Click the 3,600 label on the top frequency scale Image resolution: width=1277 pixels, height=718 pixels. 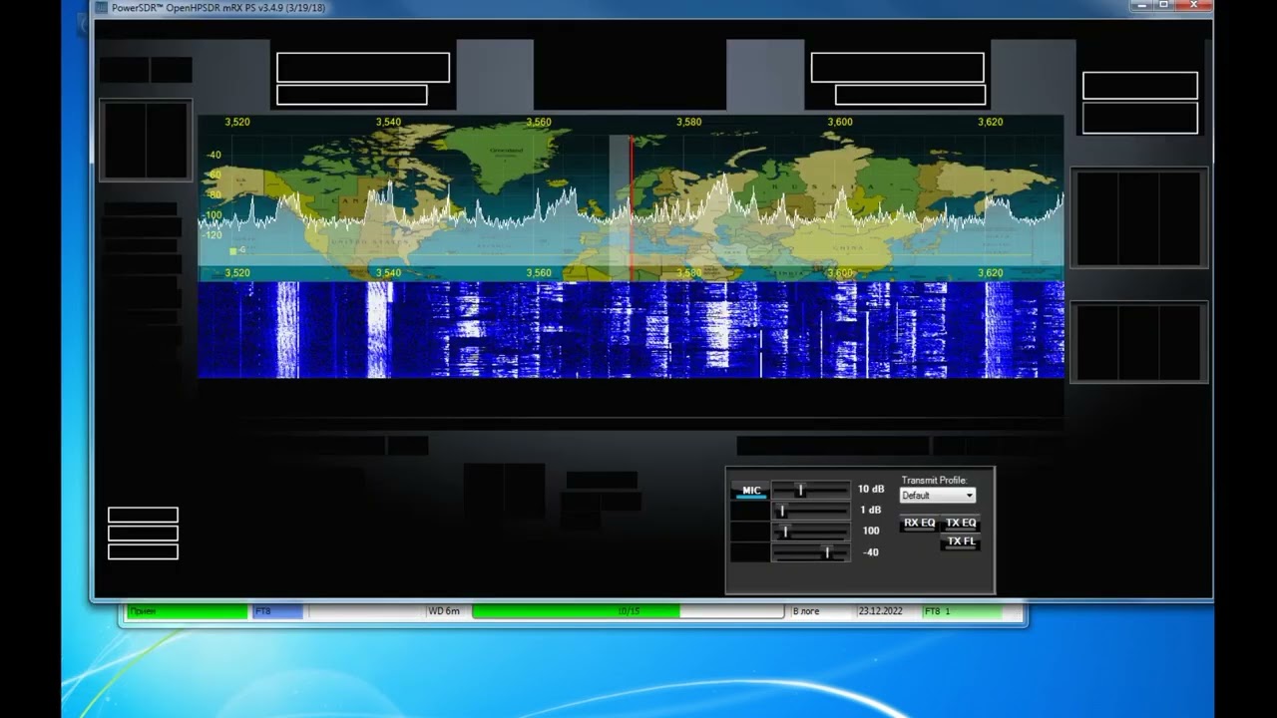pyautogui.click(x=839, y=122)
